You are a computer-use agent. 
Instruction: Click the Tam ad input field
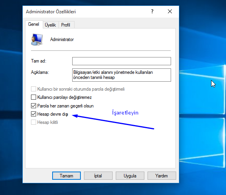coord(122,61)
